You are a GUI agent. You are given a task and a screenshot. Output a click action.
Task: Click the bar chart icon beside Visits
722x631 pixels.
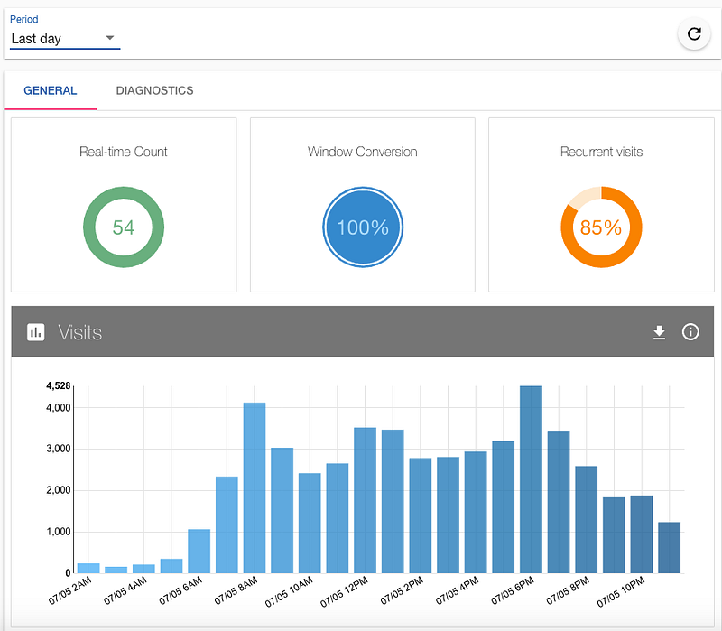[x=36, y=332]
